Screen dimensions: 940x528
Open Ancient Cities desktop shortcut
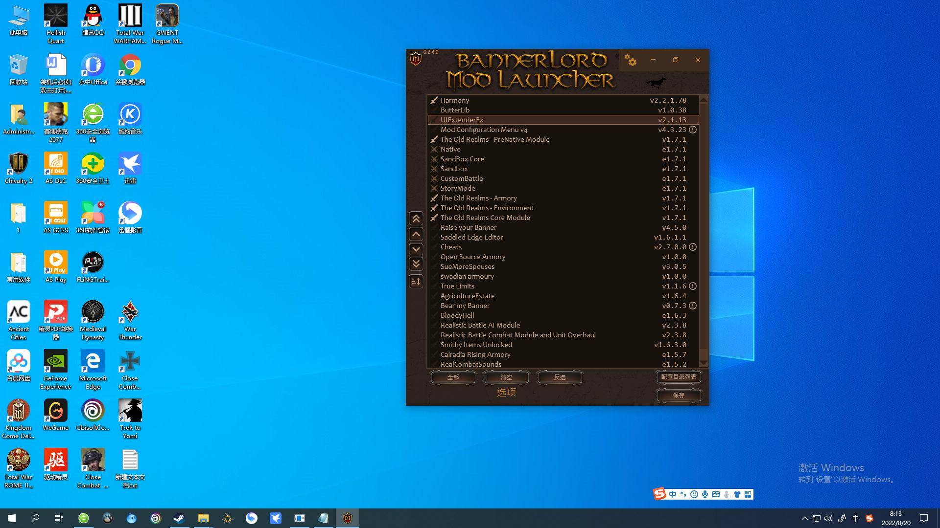point(19,320)
